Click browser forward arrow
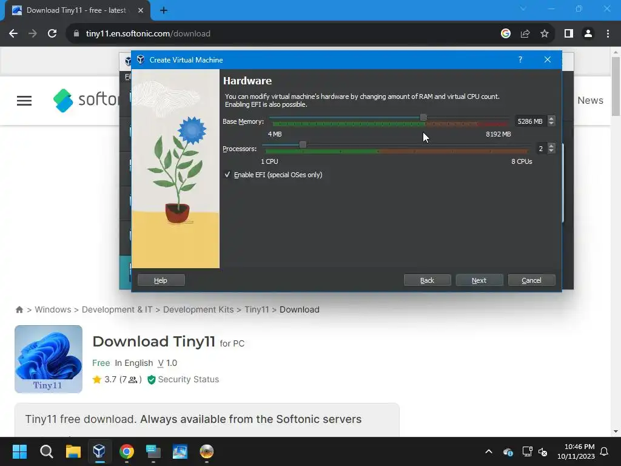Screen dimensions: 621x466 pos(33,34)
